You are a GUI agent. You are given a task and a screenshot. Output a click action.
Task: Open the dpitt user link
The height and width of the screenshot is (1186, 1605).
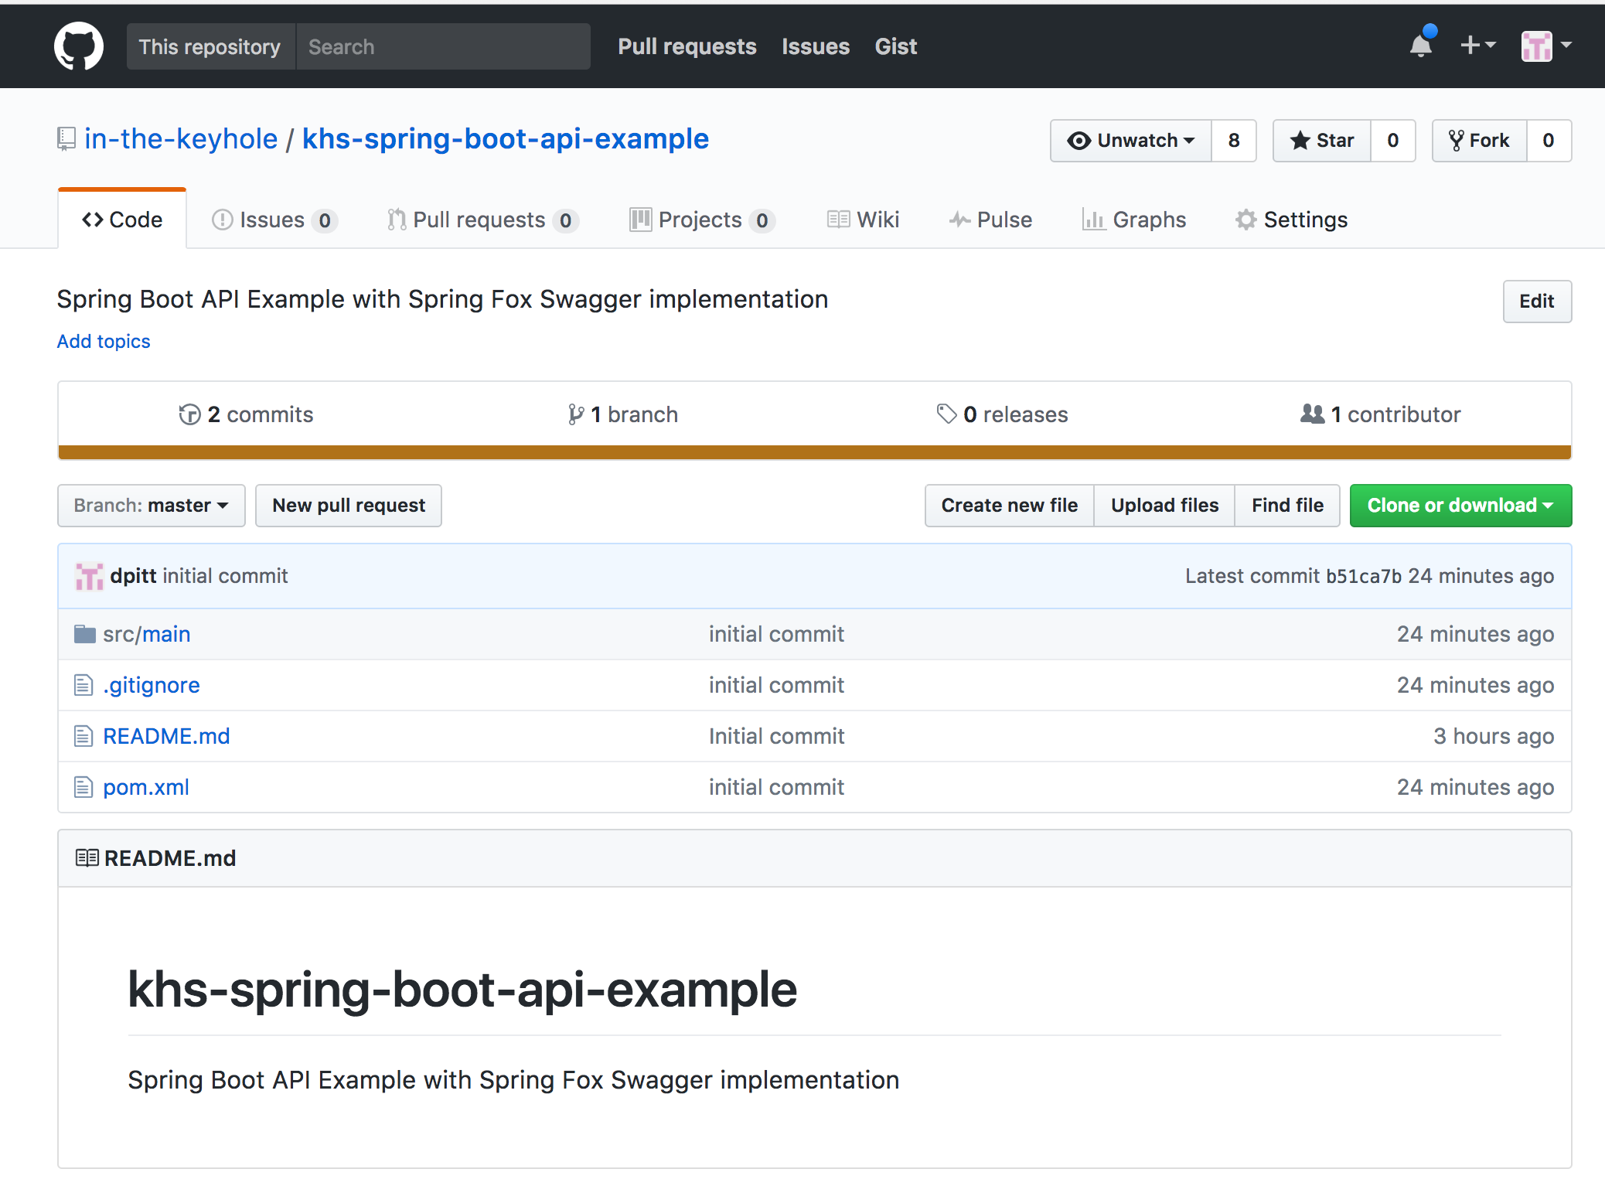[133, 576]
